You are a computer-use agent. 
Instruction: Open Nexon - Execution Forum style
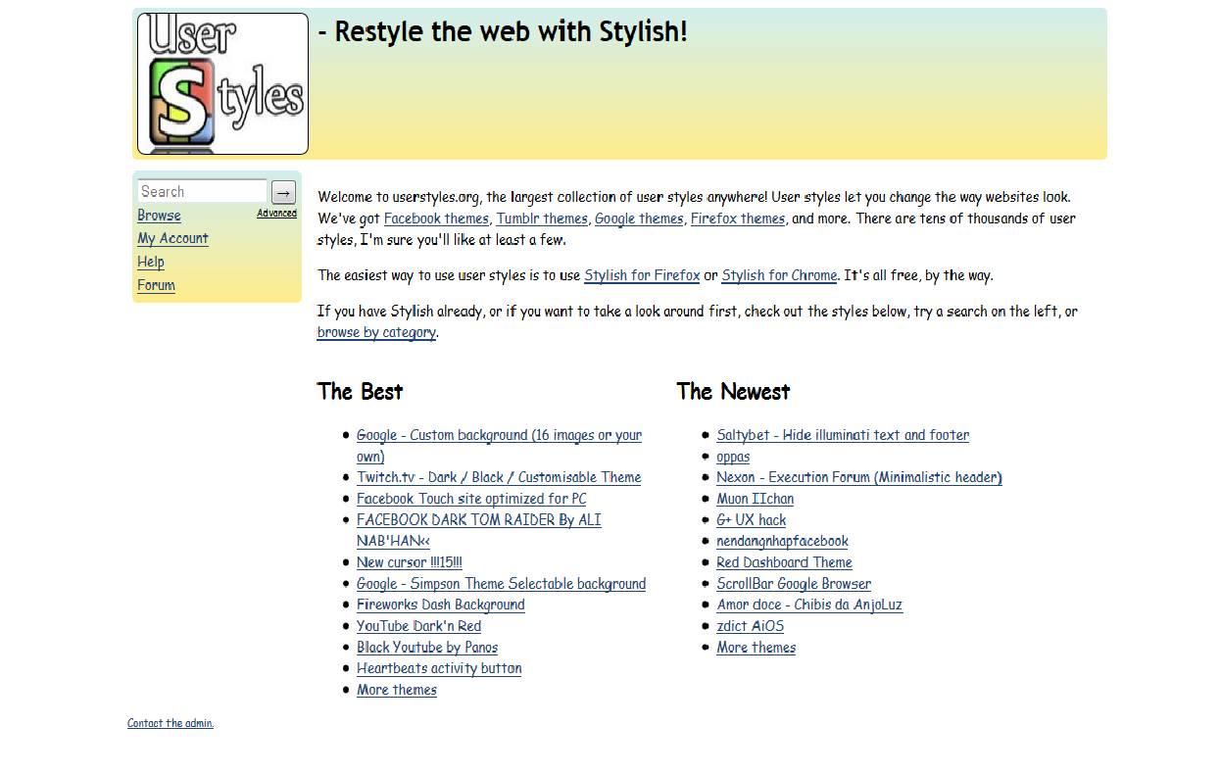point(859,477)
